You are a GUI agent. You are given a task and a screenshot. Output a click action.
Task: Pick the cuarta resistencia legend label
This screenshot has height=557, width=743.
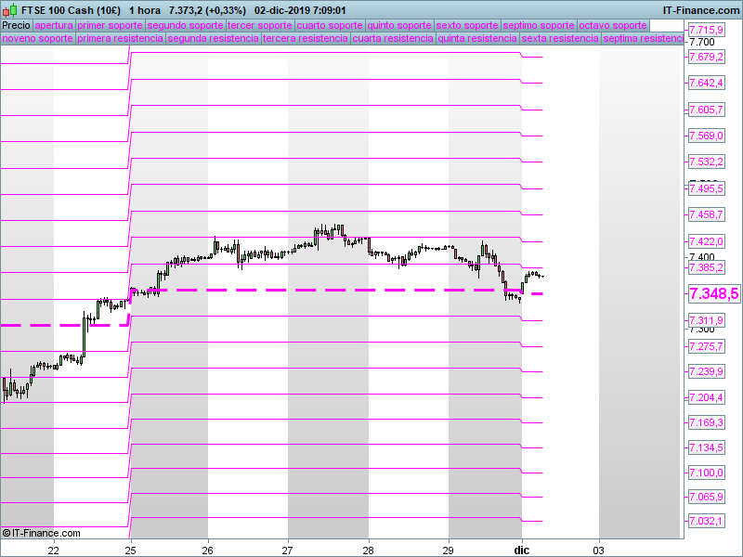[393, 38]
